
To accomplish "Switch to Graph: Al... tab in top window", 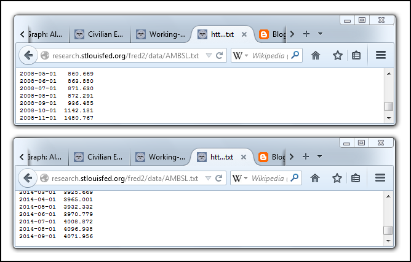I will coord(47,34).
